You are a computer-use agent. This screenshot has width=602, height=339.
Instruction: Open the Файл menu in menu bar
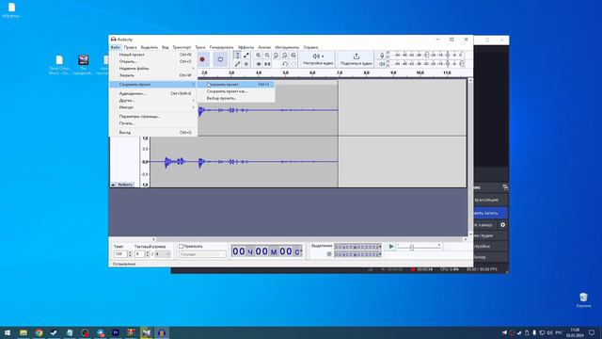pos(115,47)
